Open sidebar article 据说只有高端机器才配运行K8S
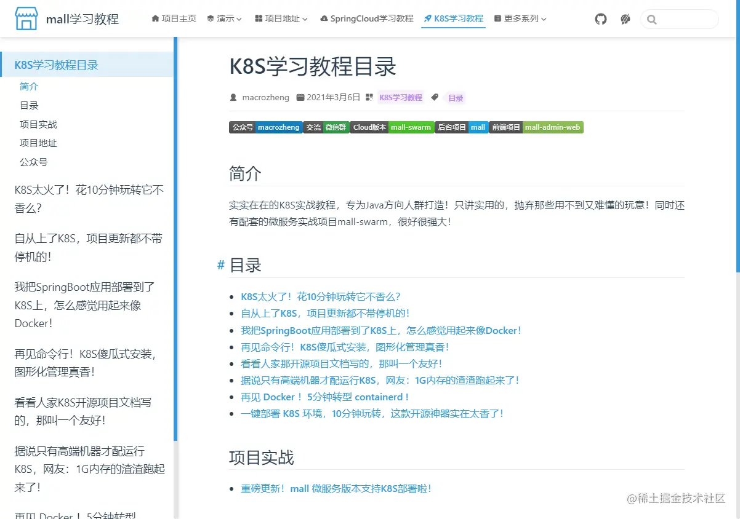Screen dimensions: 740x519 tap(90, 469)
